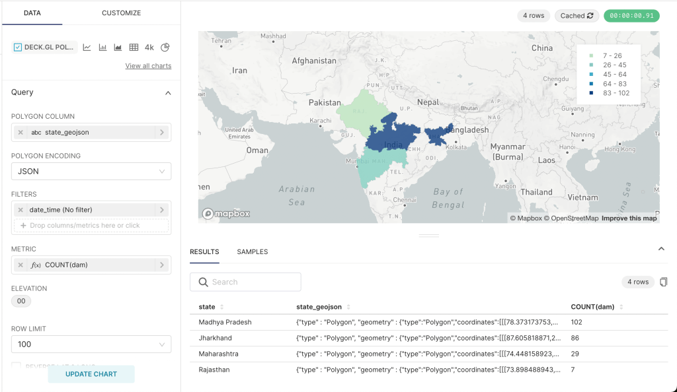
Task: Select the line chart icon
Action: (87, 48)
